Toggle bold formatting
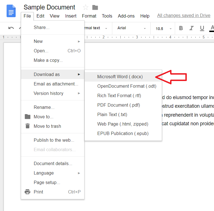 [x=181, y=28]
